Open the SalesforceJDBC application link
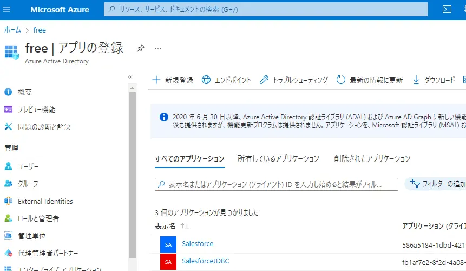The image size is (466, 271). (205, 261)
